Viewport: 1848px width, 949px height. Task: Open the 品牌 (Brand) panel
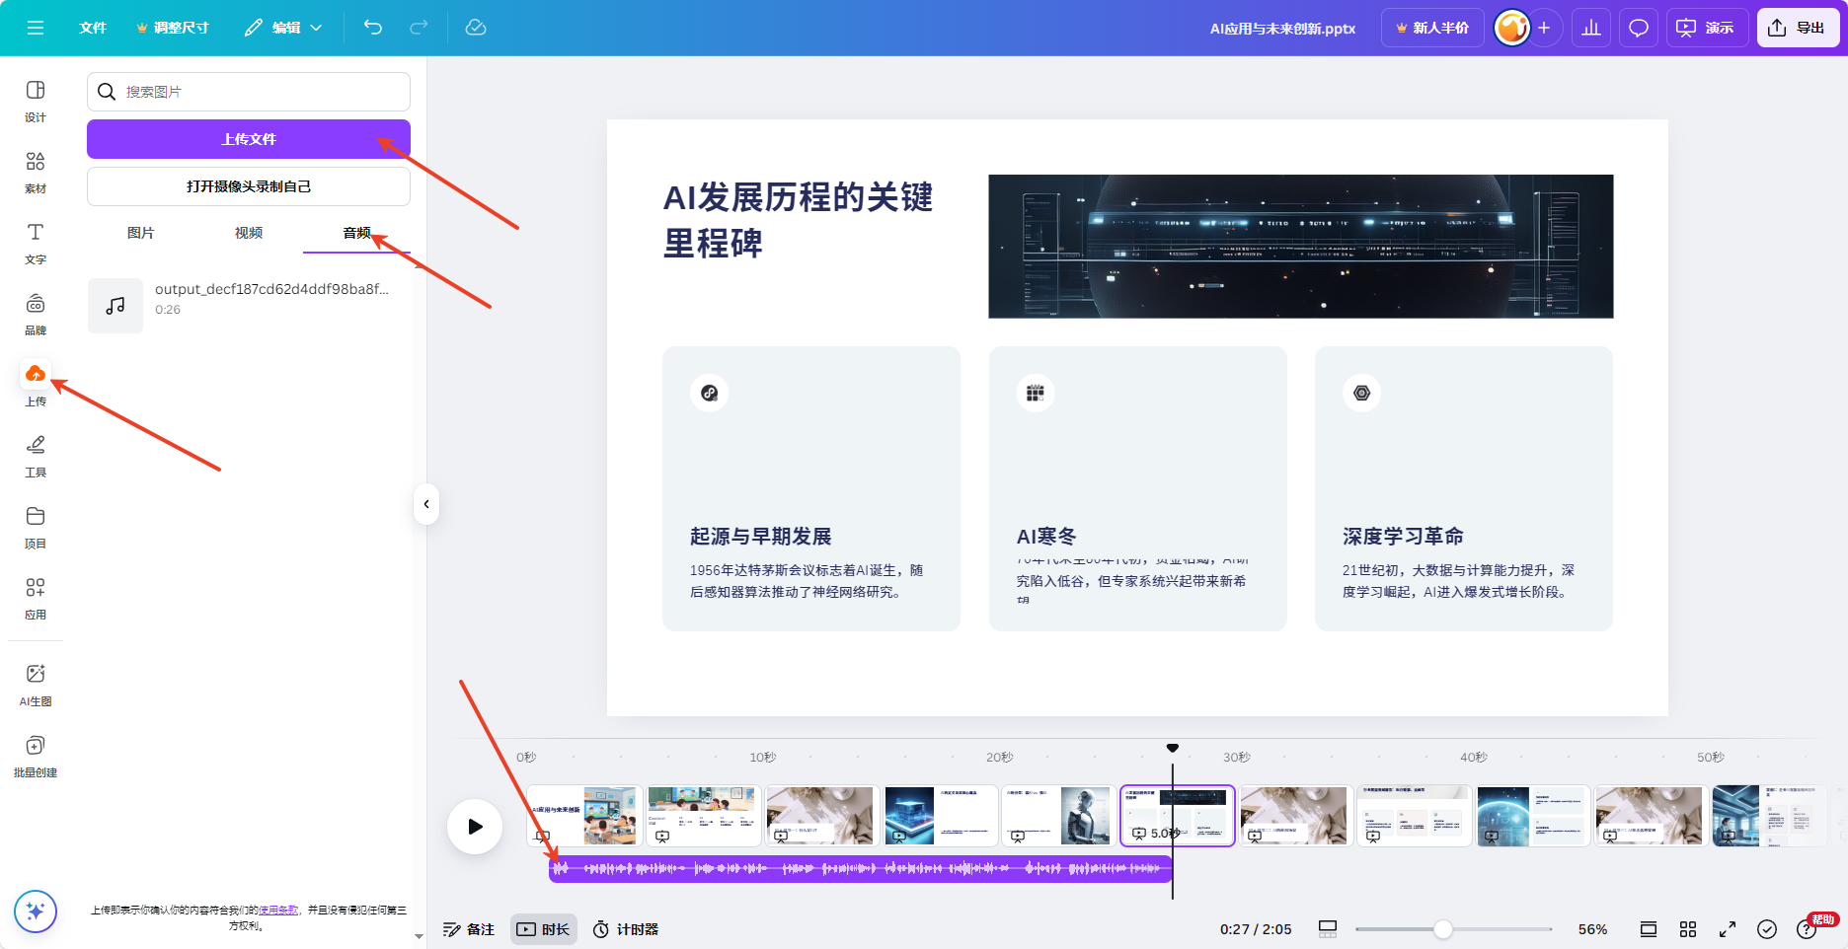[x=36, y=313]
